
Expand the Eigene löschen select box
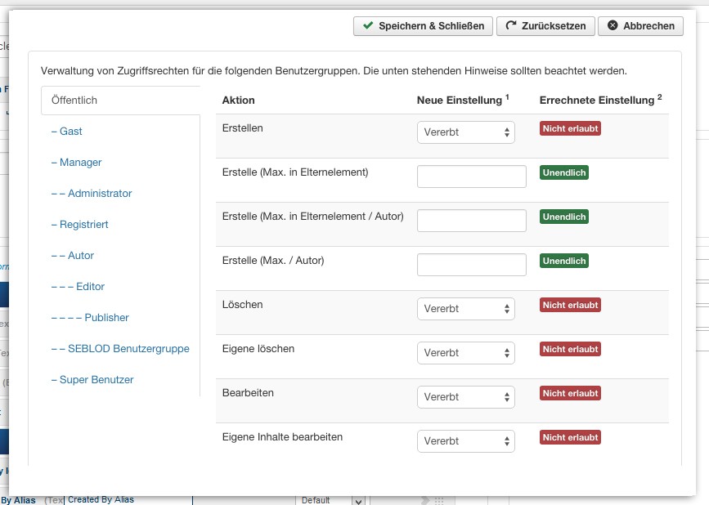tap(466, 353)
